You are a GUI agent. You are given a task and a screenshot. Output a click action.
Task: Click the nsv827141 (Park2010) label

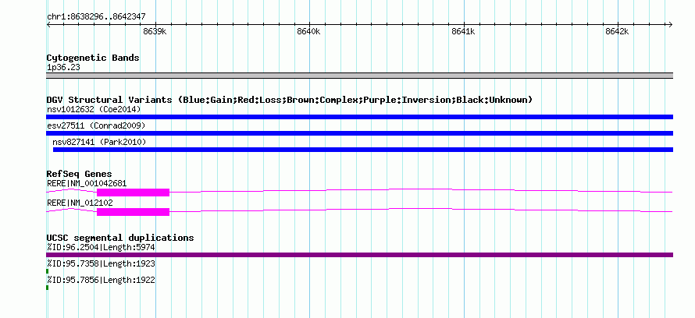[x=99, y=142]
